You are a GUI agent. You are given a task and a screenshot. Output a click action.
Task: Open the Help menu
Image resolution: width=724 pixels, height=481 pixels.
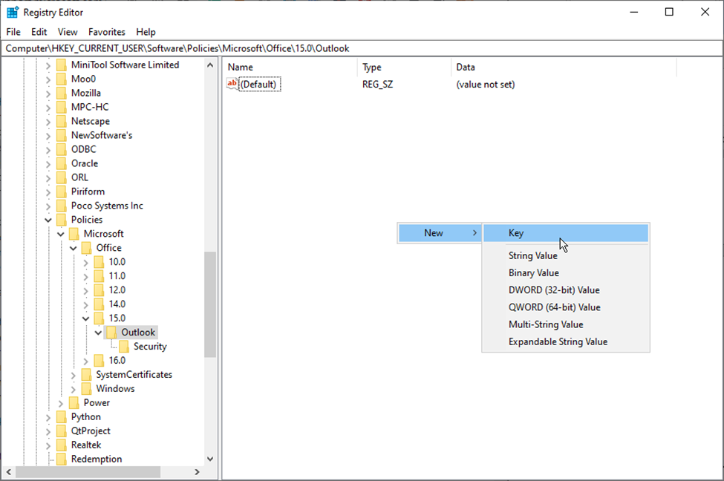(146, 32)
